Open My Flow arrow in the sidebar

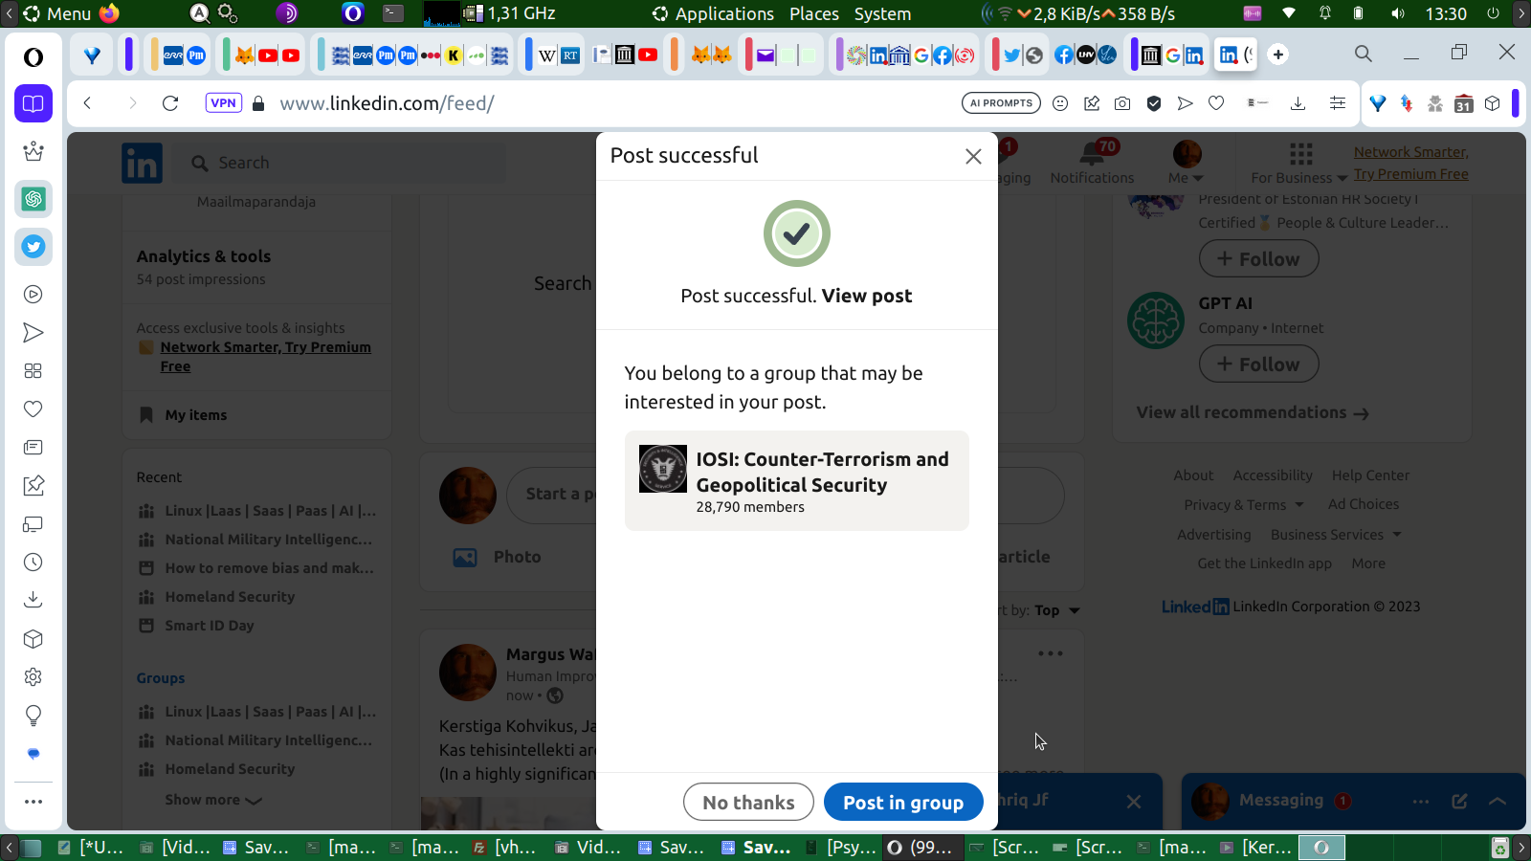coord(33,333)
